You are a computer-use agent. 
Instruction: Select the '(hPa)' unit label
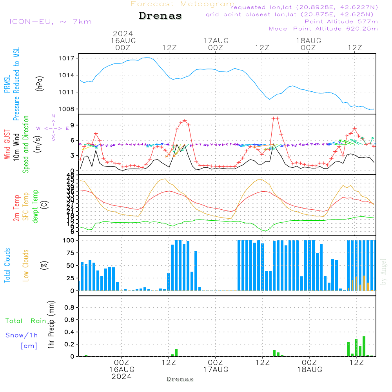pyautogui.click(x=40, y=84)
